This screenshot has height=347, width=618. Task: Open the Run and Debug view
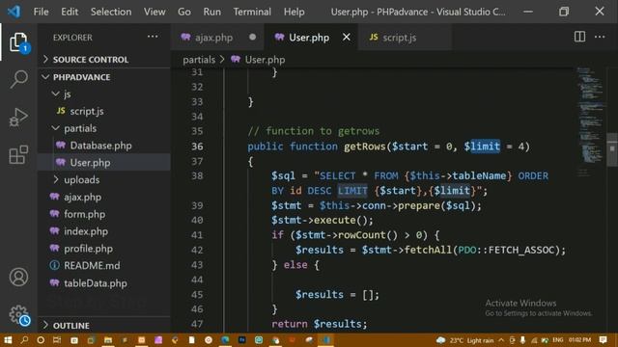[x=18, y=117]
